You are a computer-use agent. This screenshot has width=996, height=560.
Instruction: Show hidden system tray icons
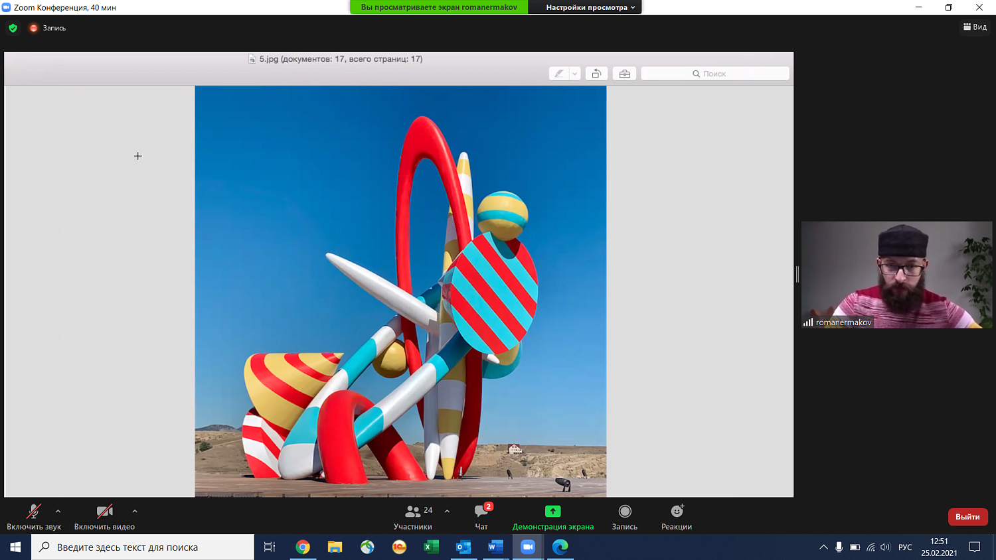823,547
